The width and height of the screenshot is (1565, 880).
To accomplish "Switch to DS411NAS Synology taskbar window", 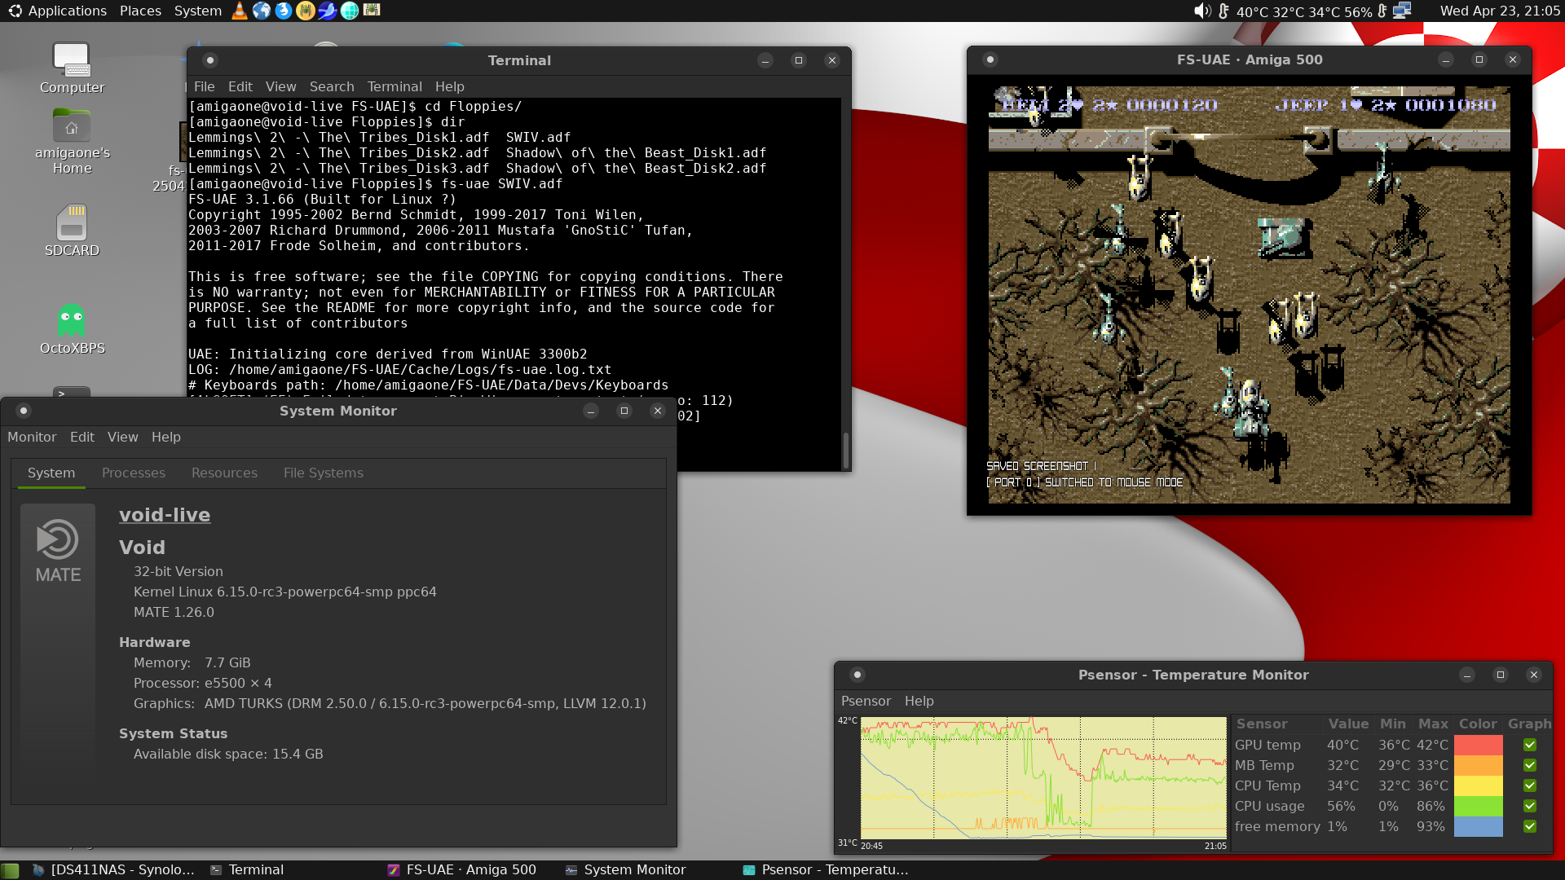I will coord(112,870).
